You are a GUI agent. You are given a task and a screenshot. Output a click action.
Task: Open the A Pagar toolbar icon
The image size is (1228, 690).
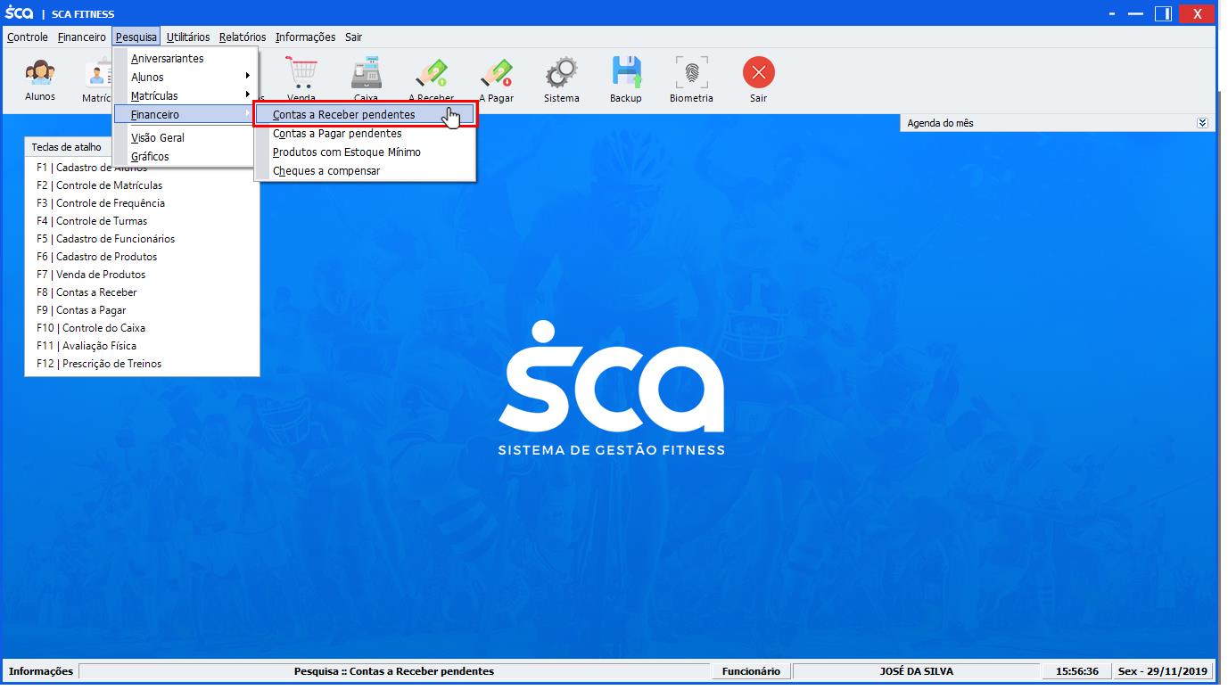(496, 79)
